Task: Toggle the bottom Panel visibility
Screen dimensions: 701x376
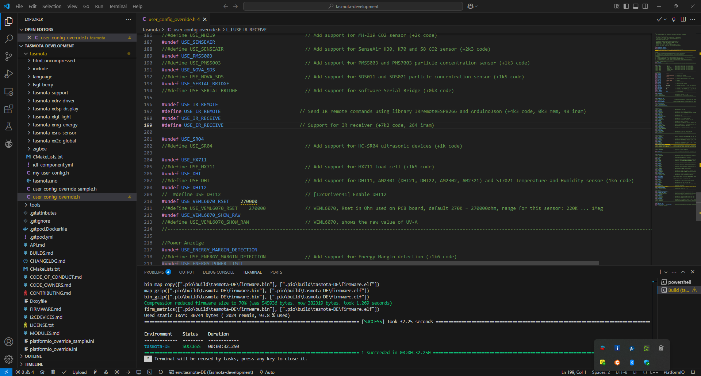Action: click(x=636, y=6)
